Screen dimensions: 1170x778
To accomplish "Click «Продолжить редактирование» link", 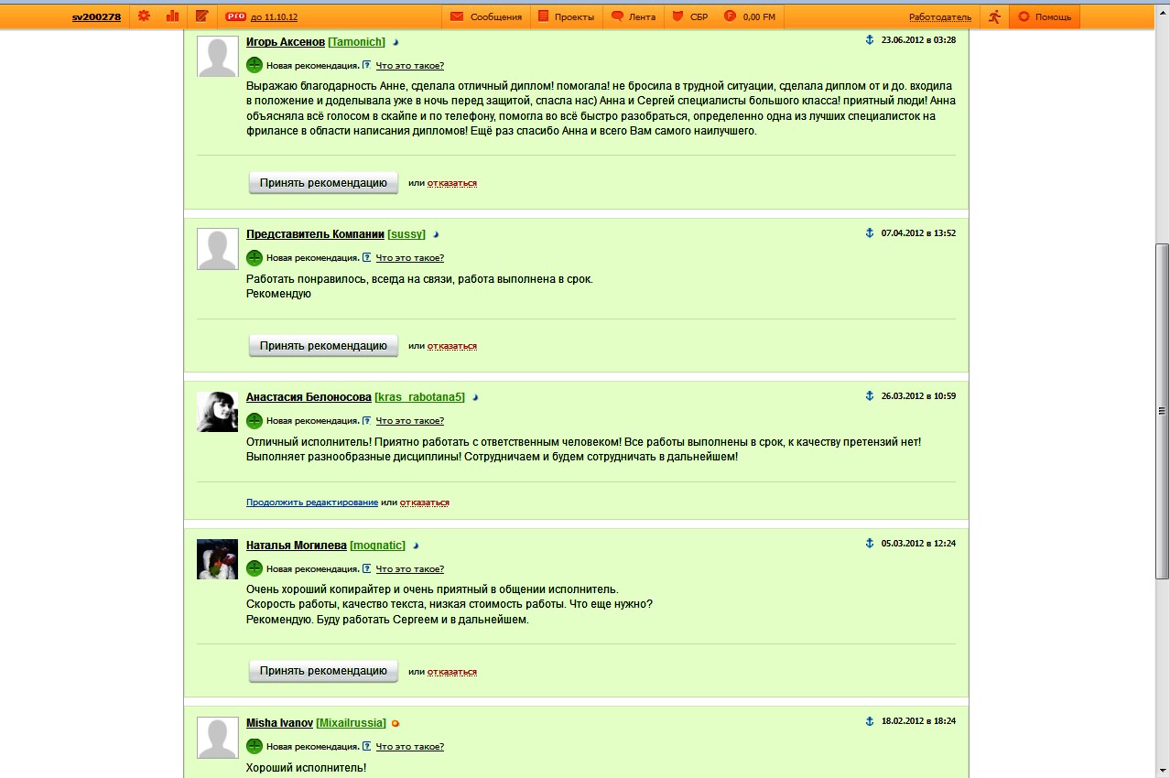I will tap(312, 502).
